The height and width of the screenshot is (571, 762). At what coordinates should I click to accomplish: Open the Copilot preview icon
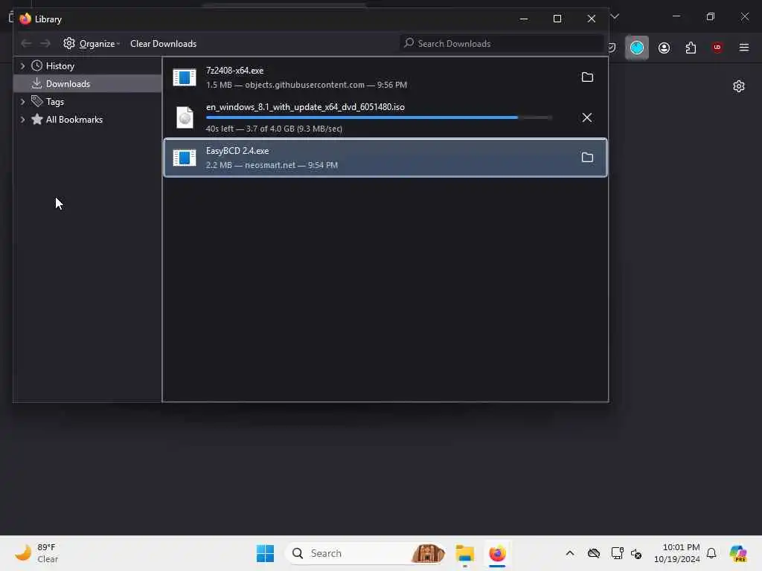click(x=739, y=553)
